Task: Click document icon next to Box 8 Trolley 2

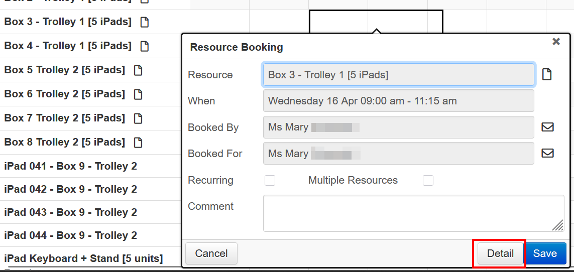Action: point(138,143)
